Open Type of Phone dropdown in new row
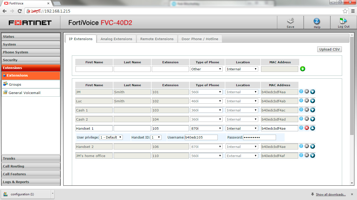Viewport: 357px width, 200px height. point(206,69)
